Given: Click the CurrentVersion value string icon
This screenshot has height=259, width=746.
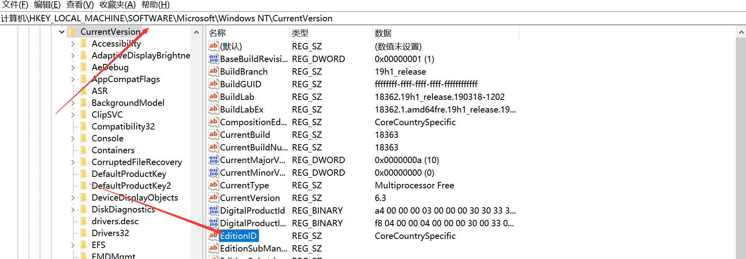Looking at the screenshot, I should pos(213,198).
